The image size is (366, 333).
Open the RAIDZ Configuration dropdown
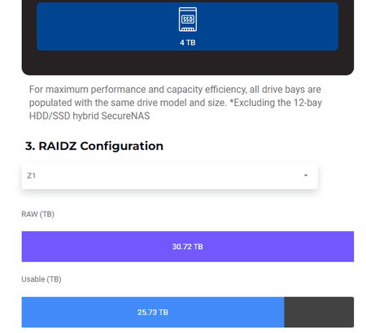(170, 176)
